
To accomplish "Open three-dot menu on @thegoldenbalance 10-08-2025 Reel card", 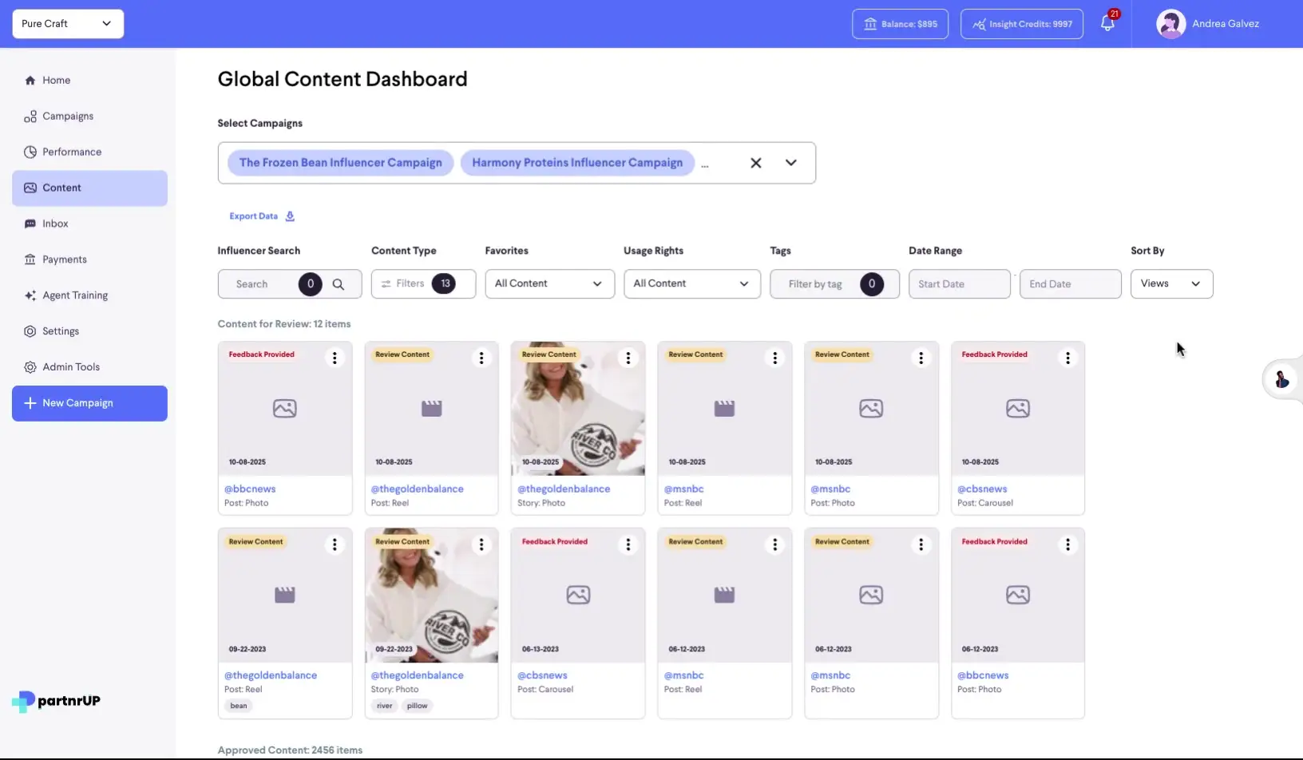I will click(x=481, y=358).
